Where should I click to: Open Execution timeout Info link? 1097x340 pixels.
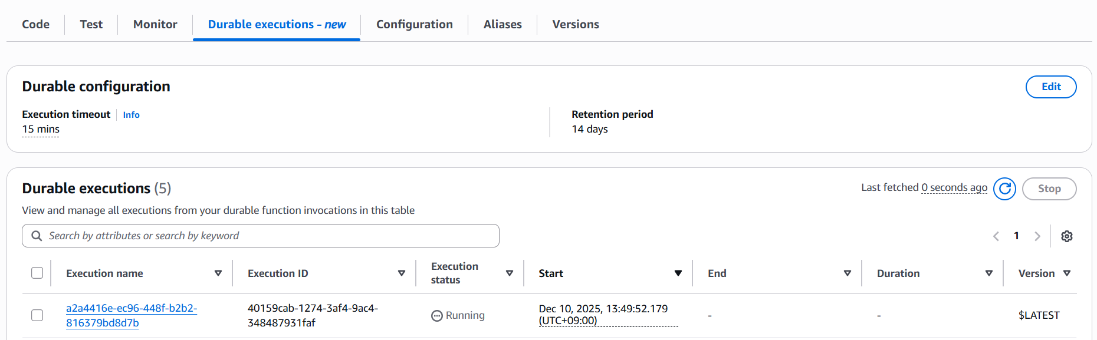pyautogui.click(x=131, y=115)
